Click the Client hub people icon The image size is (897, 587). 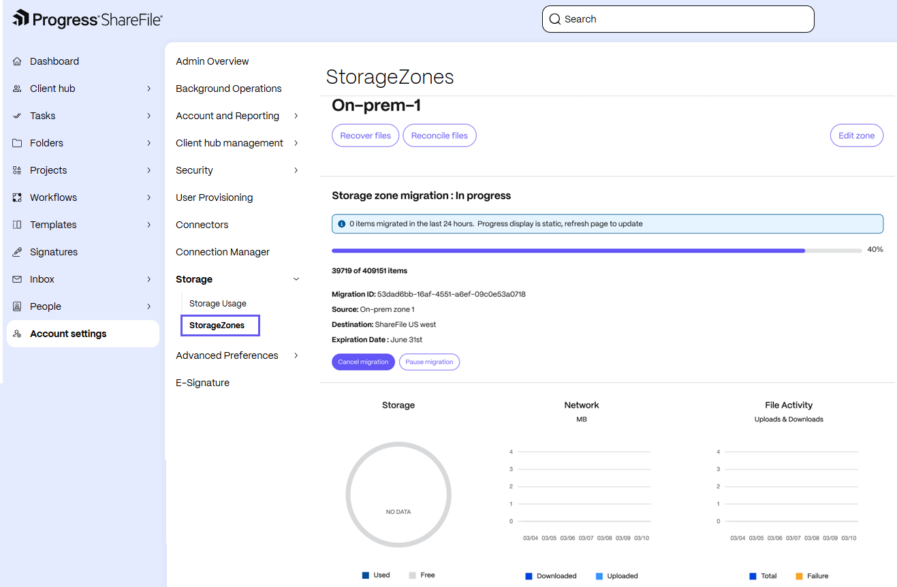point(17,89)
